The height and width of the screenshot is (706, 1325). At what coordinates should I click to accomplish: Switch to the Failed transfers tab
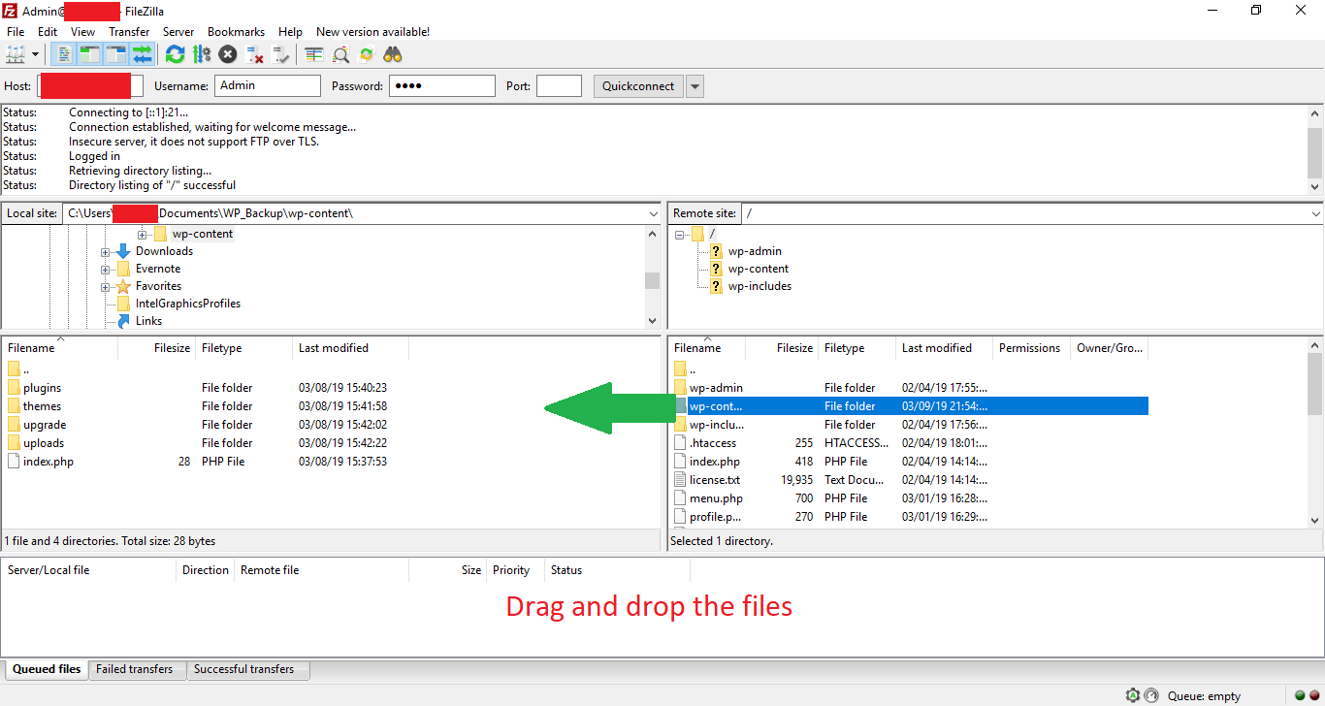tap(137, 668)
